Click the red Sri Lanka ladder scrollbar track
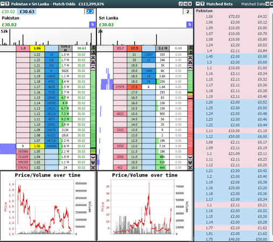The image size is (273, 242). point(190,126)
